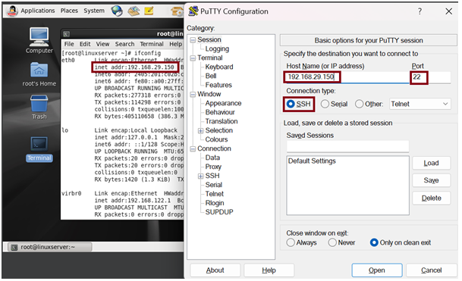Screen dimensions: 462x281
Task: Select the Appearance category
Action: coord(223,103)
